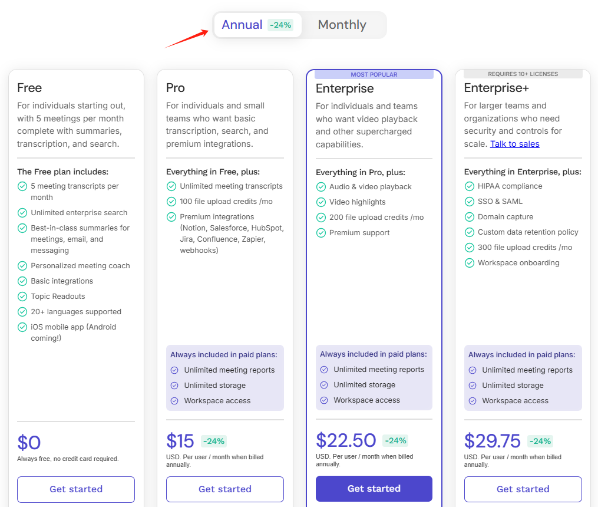Image resolution: width=598 pixels, height=507 pixels.
Task: Click the -24% badge in Annual toggle
Action: pos(280,25)
